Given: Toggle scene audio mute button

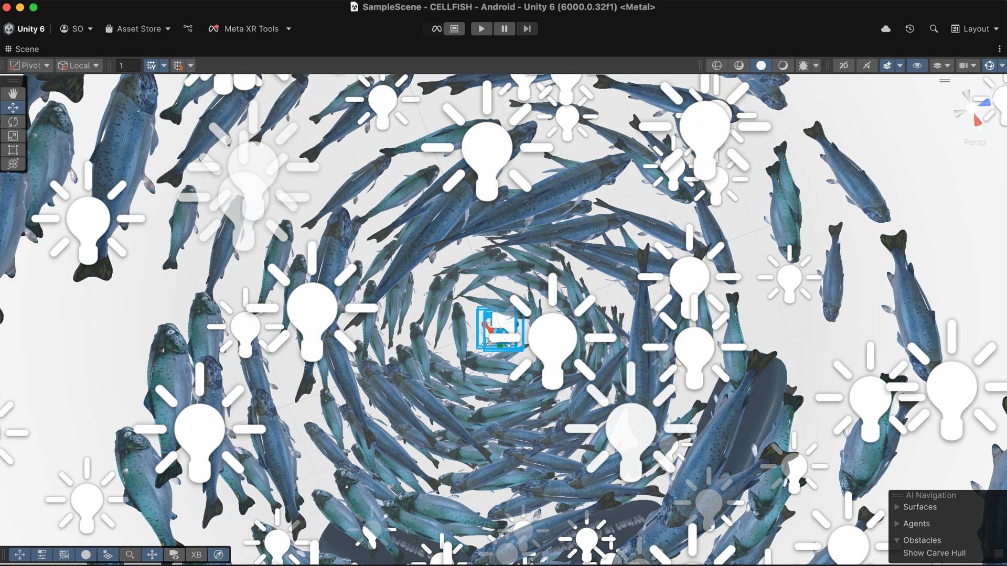Looking at the screenshot, I should 867,65.
